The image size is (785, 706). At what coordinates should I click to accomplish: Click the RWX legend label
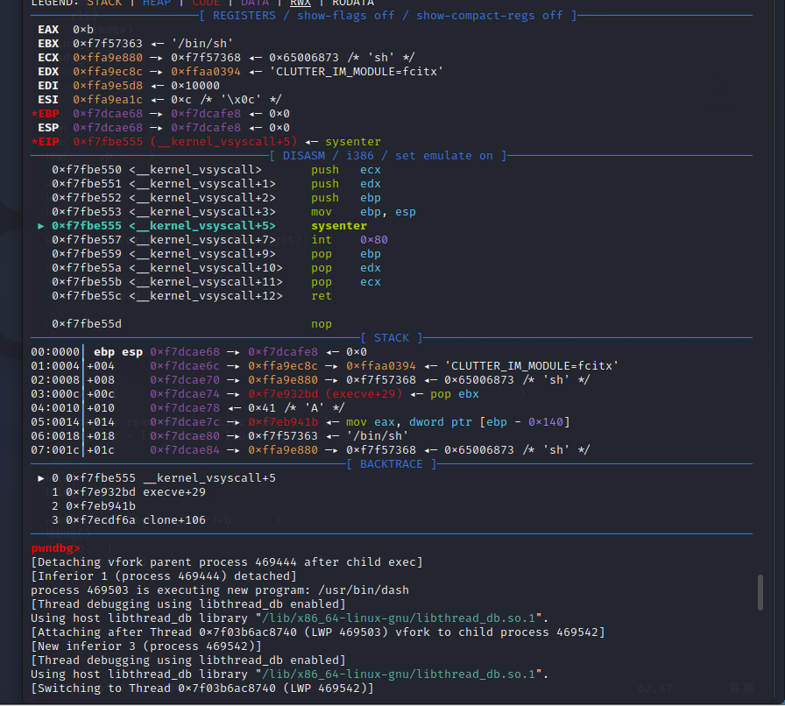[x=301, y=3]
